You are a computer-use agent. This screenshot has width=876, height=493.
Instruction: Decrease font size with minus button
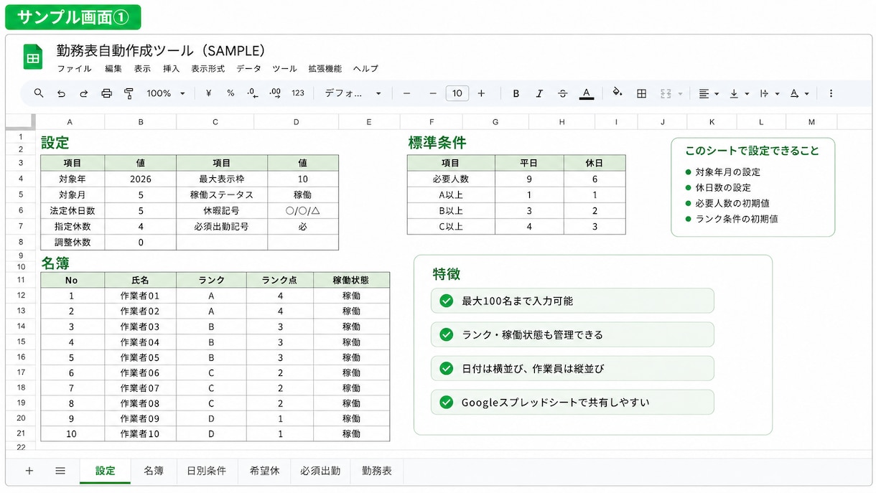tap(433, 93)
